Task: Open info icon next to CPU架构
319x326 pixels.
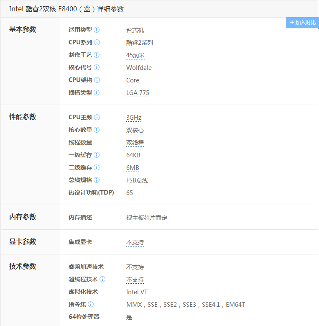Action: click(97, 80)
